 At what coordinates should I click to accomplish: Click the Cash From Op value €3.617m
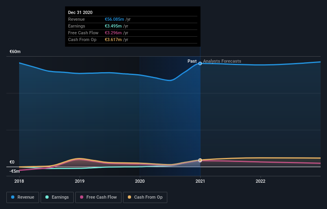[x=113, y=39]
